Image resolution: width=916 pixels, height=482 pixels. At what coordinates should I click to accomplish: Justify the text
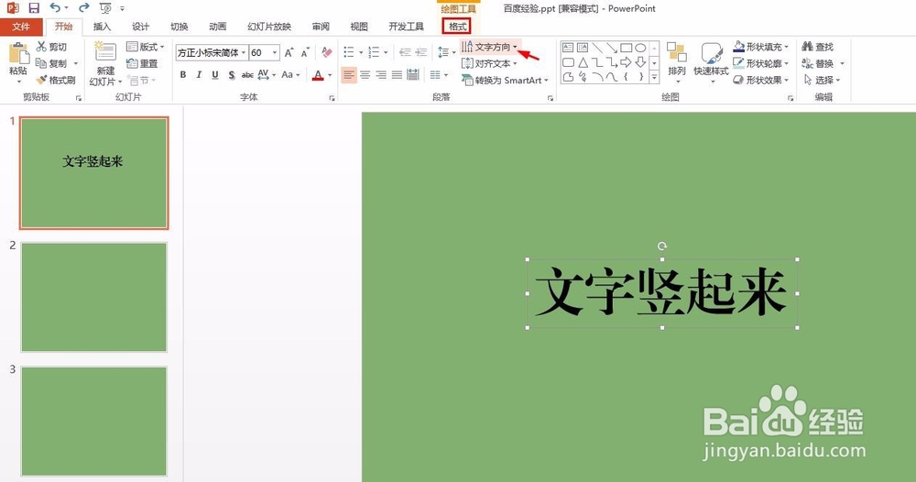[x=397, y=75]
